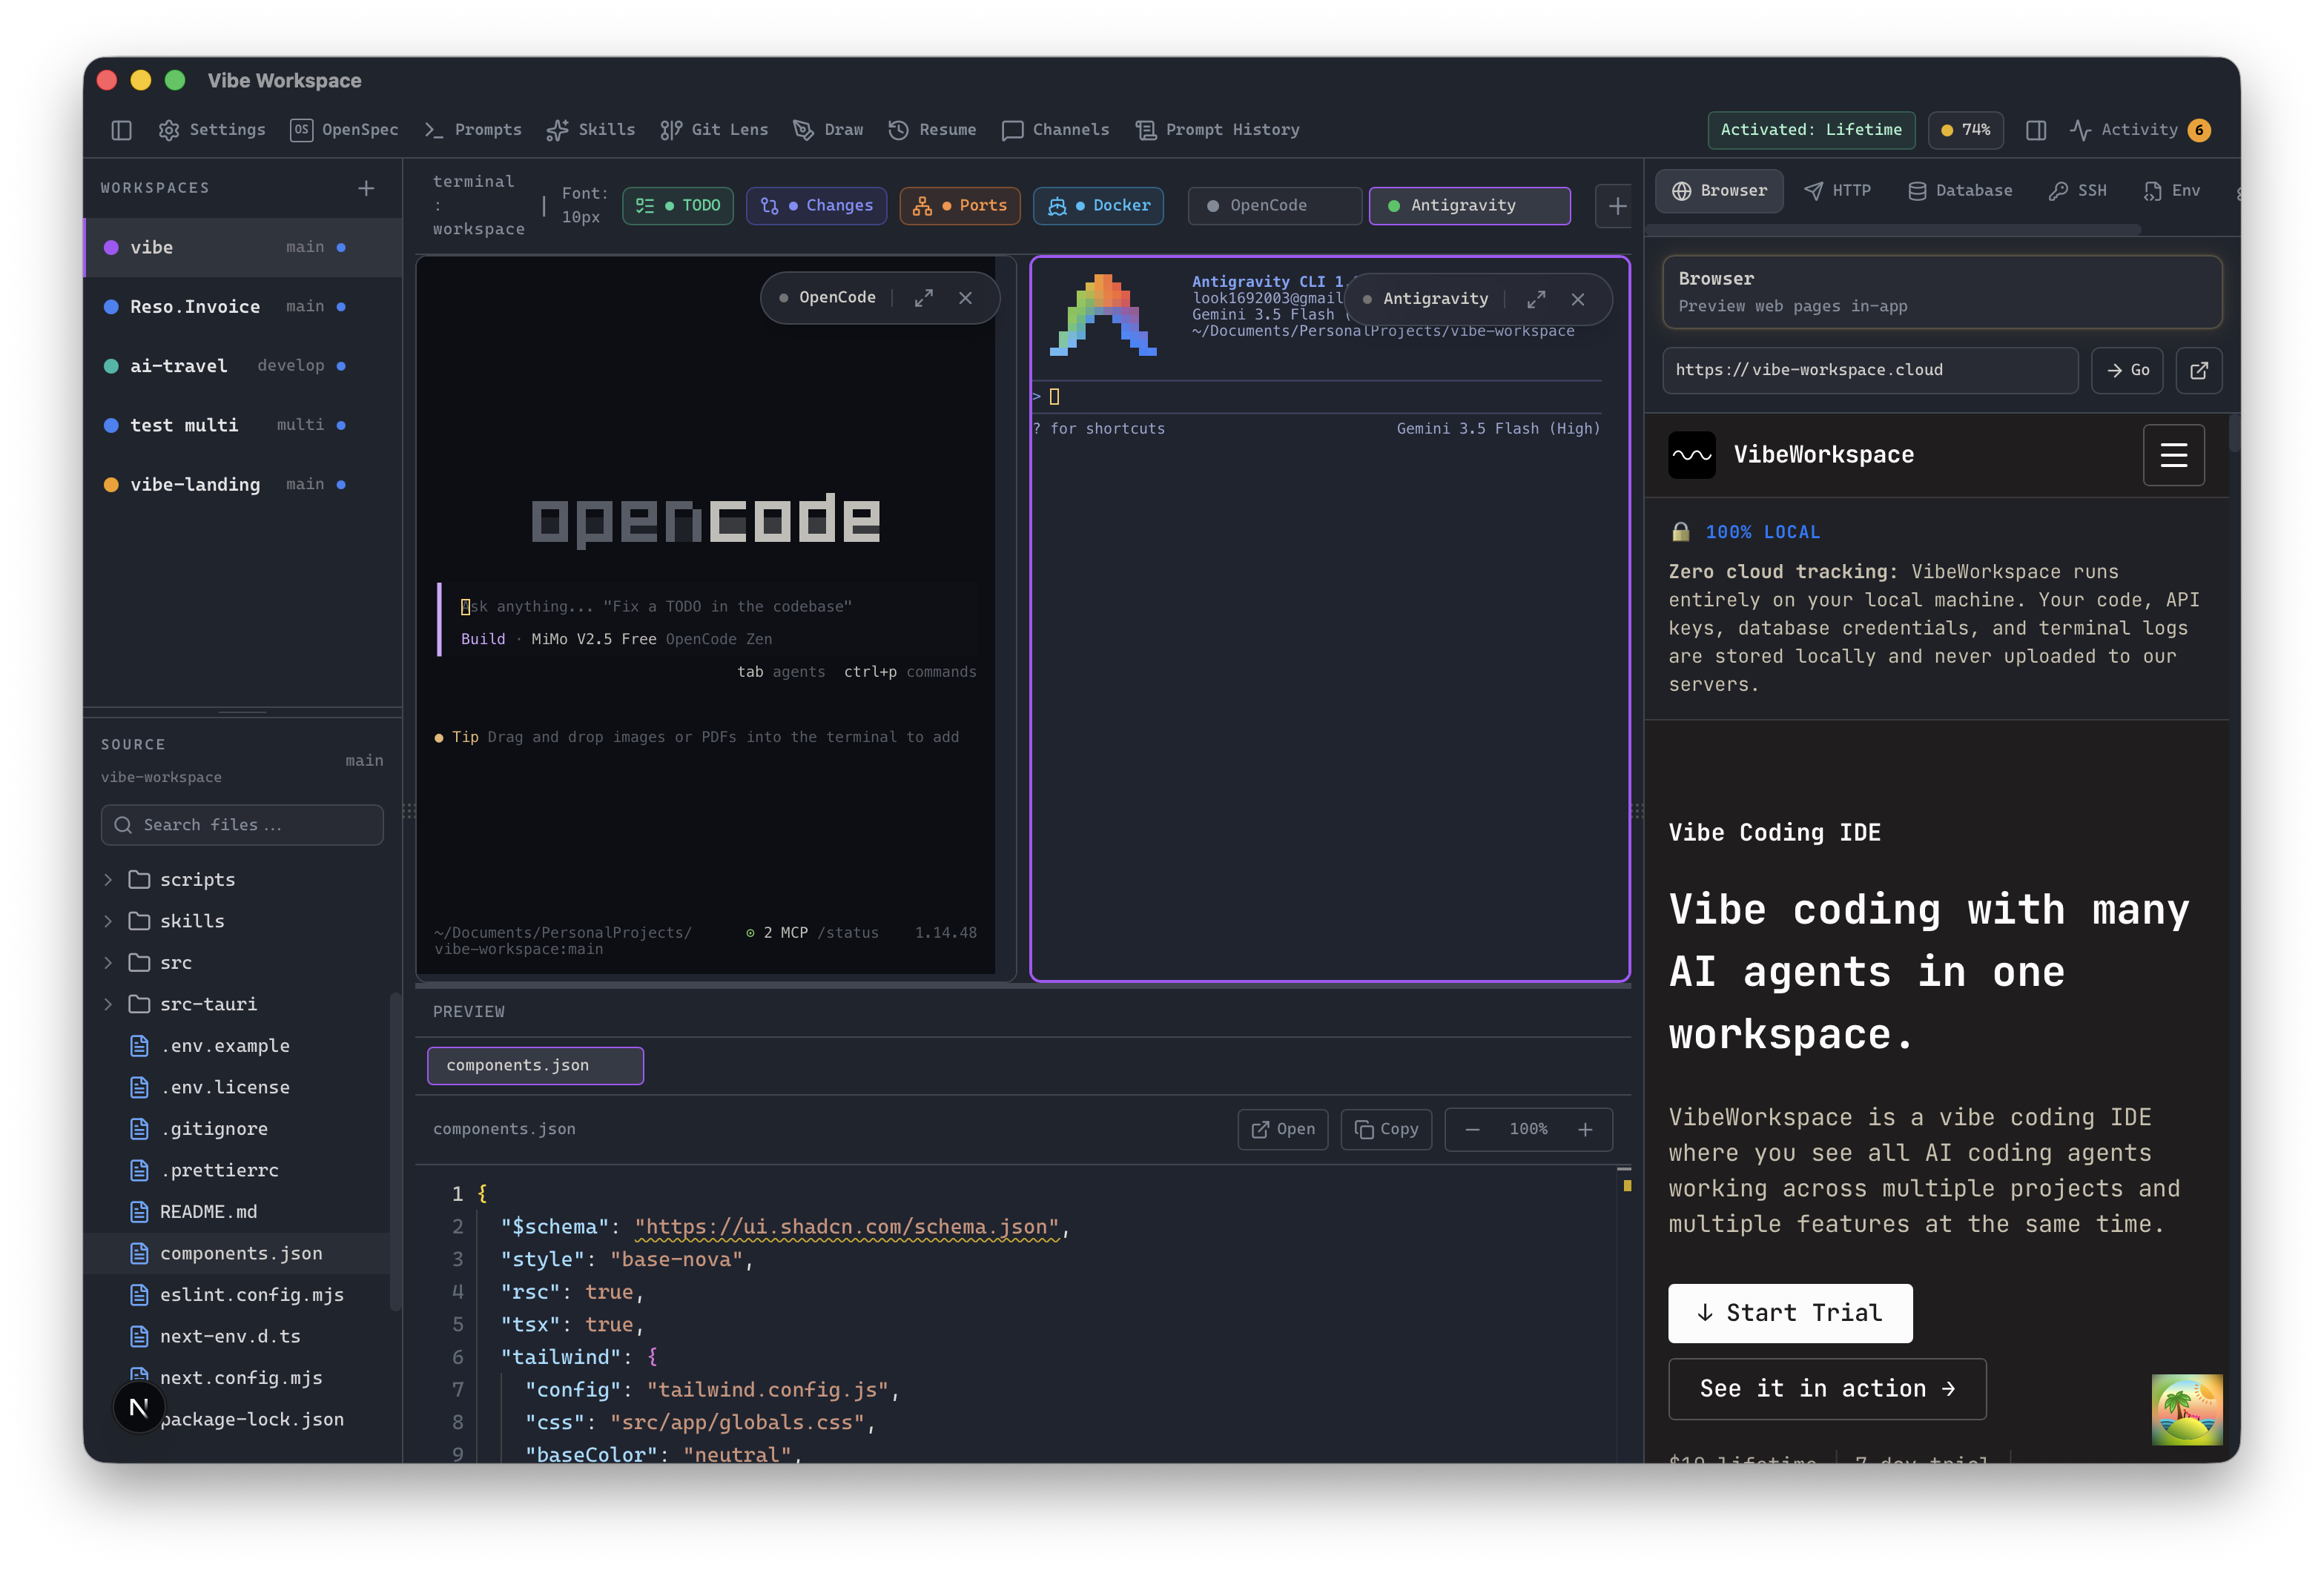Select the vibe workspace
This screenshot has height=1573, width=2324.
click(243, 248)
